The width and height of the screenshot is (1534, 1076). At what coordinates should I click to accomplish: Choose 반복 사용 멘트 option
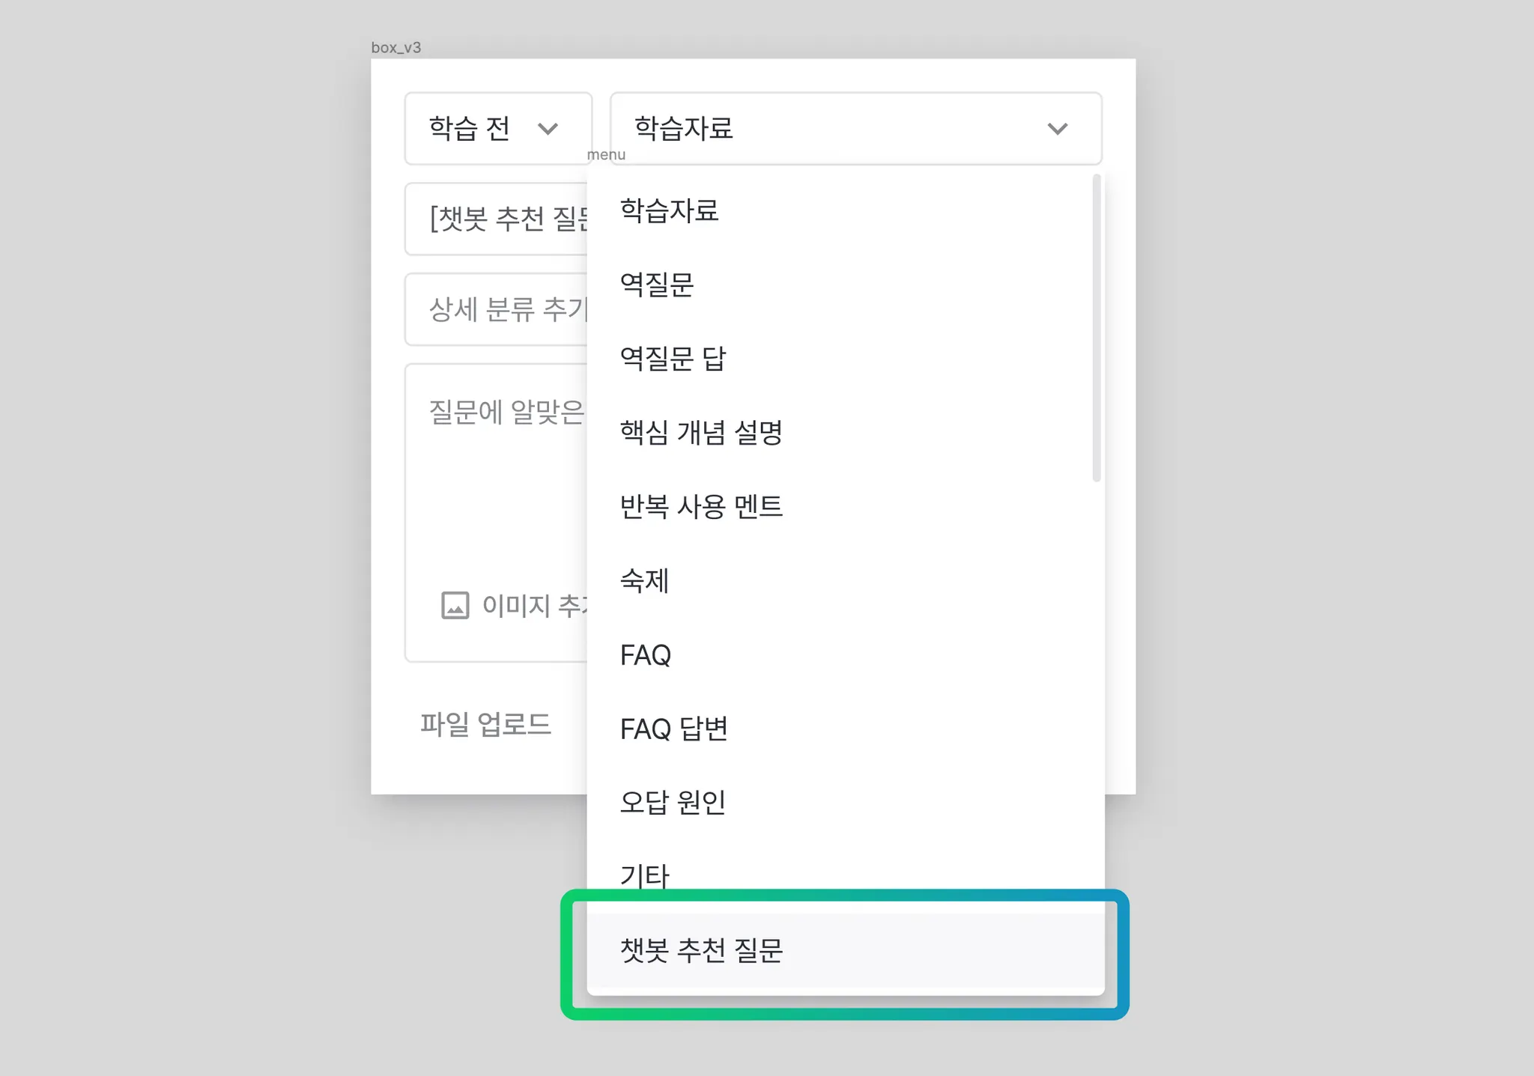click(x=701, y=507)
